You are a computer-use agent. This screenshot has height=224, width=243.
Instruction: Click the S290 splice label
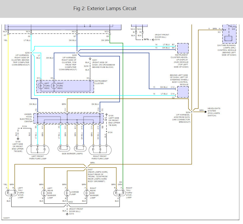click(27, 53)
